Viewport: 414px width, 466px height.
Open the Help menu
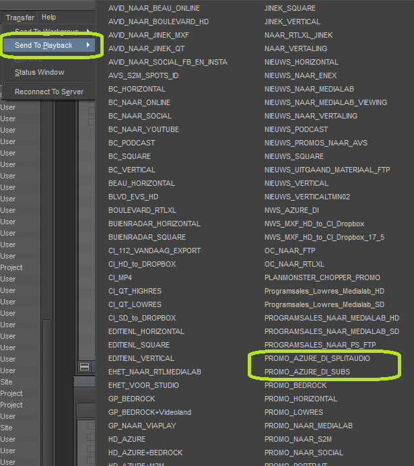click(48, 18)
